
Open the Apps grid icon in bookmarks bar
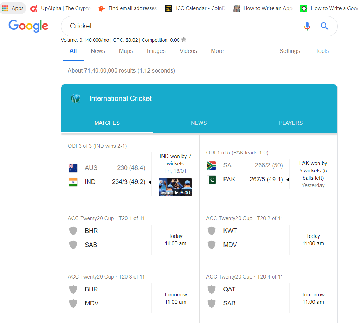[5, 8]
